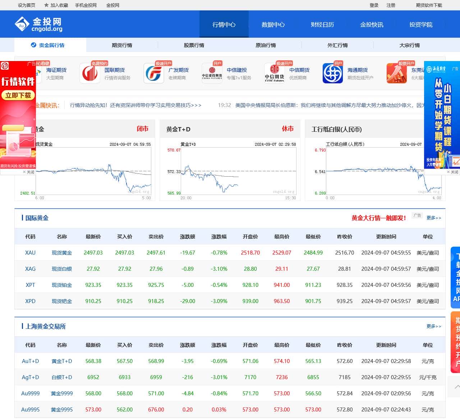
Task: Click the 海通期货 blue circular logo
Action: coord(332,73)
